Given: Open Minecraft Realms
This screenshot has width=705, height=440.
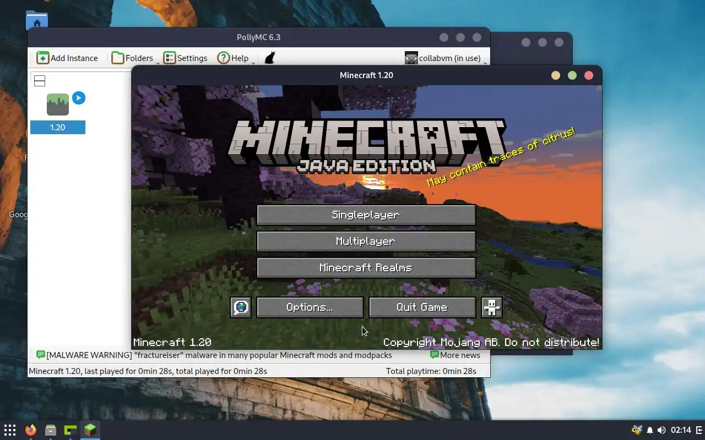Looking at the screenshot, I should pyautogui.click(x=366, y=268).
